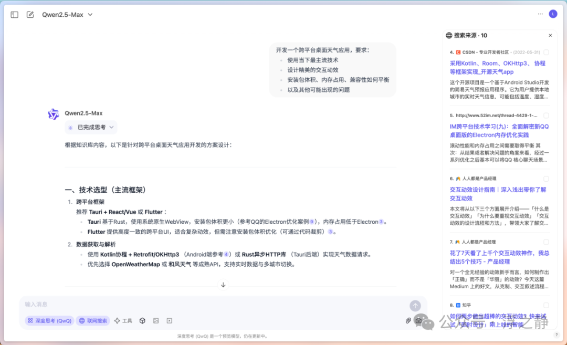Open the three-dot more options menu
This screenshot has height=345, width=567.
tap(540, 14)
